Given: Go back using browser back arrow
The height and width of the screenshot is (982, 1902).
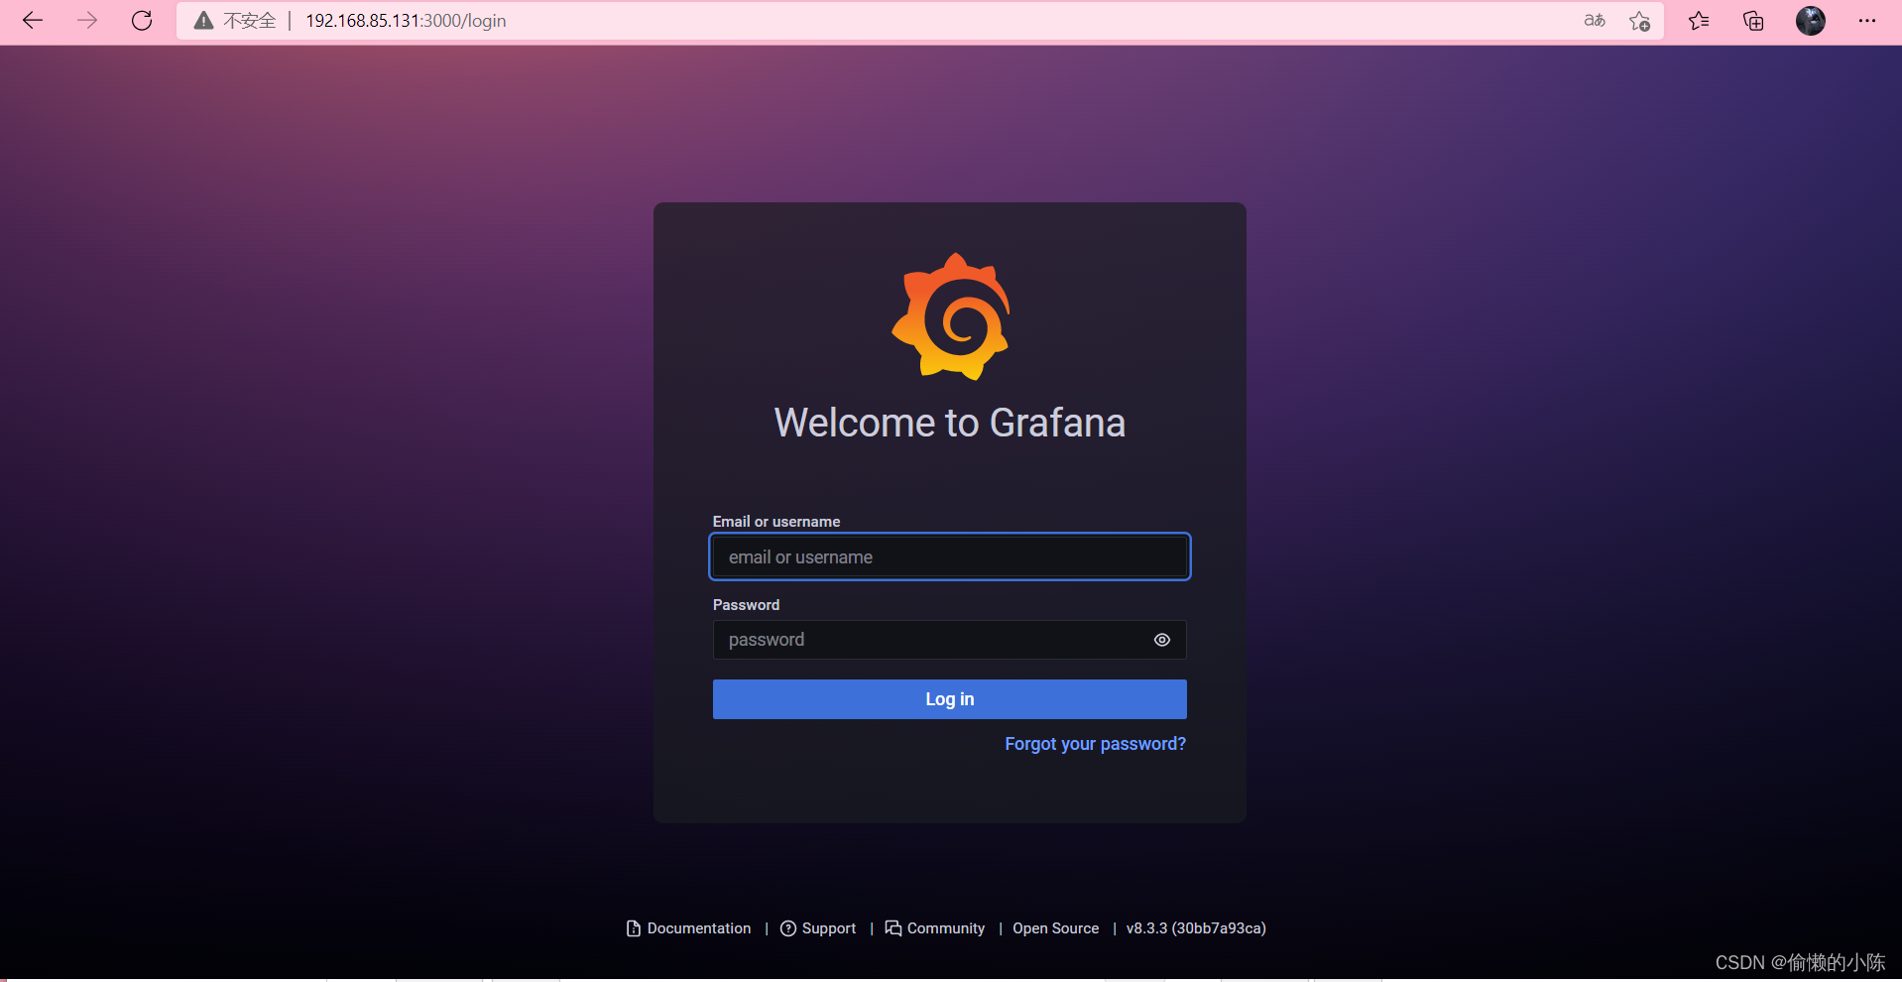Looking at the screenshot, I should coord(33,21).
